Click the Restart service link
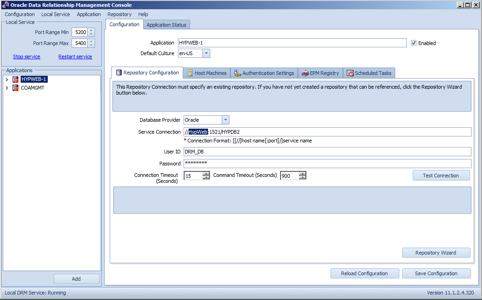 [x=75, y=57]
